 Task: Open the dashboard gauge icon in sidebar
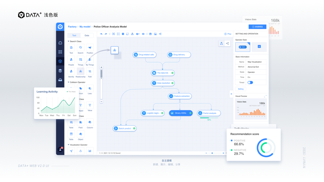(x=60, y=43)
